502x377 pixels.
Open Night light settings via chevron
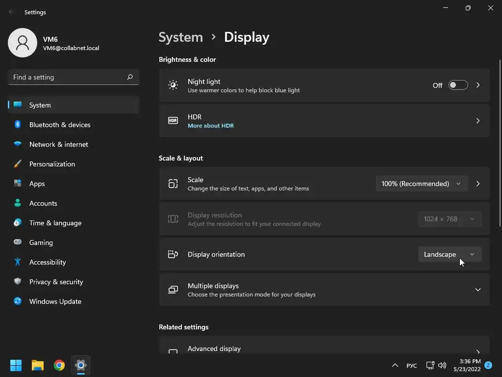pyautogui.click(x=477, y=85)
